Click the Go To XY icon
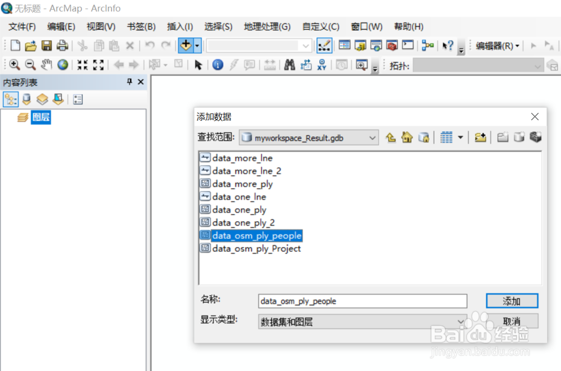The image size is (561, 371). [x=321, y=65]
